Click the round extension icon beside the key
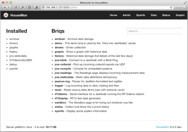Viewport: 188px width, 132px height. click(x=30, y=7)
